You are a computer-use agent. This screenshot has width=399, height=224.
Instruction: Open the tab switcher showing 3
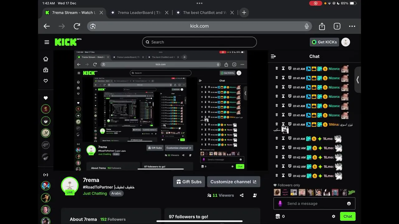point(337,26)
